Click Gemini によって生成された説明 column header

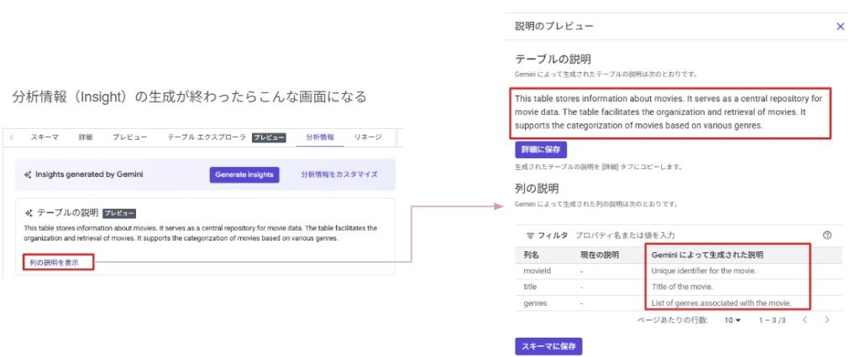pyautogui.click(x=707, y=255)
